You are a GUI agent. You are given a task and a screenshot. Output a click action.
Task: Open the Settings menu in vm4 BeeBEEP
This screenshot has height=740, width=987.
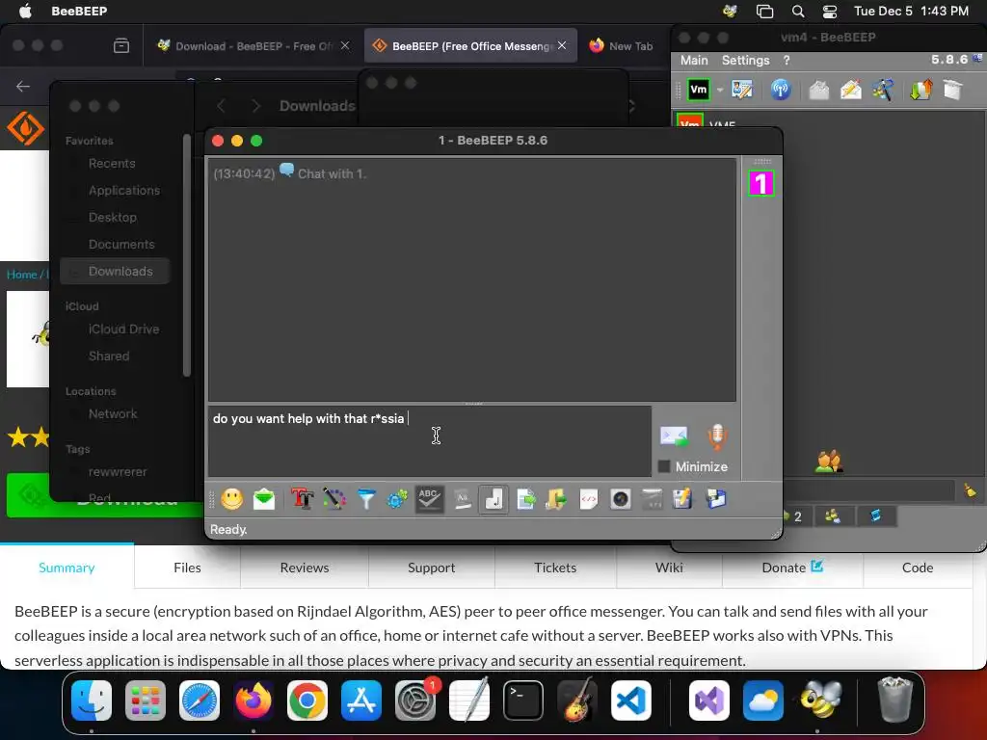pyautogui.click(x=745, y=61)
